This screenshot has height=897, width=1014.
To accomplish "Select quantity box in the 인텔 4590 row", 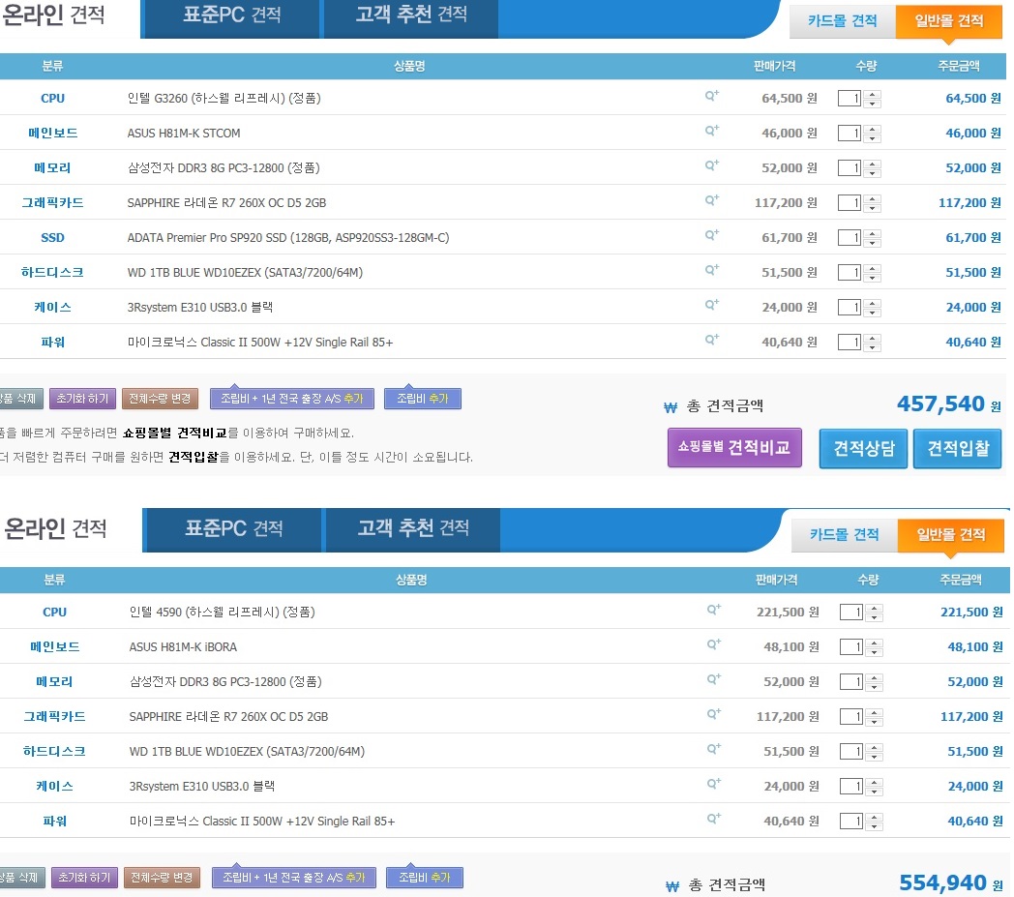I will pyautogui.click(x=850, y=613).
